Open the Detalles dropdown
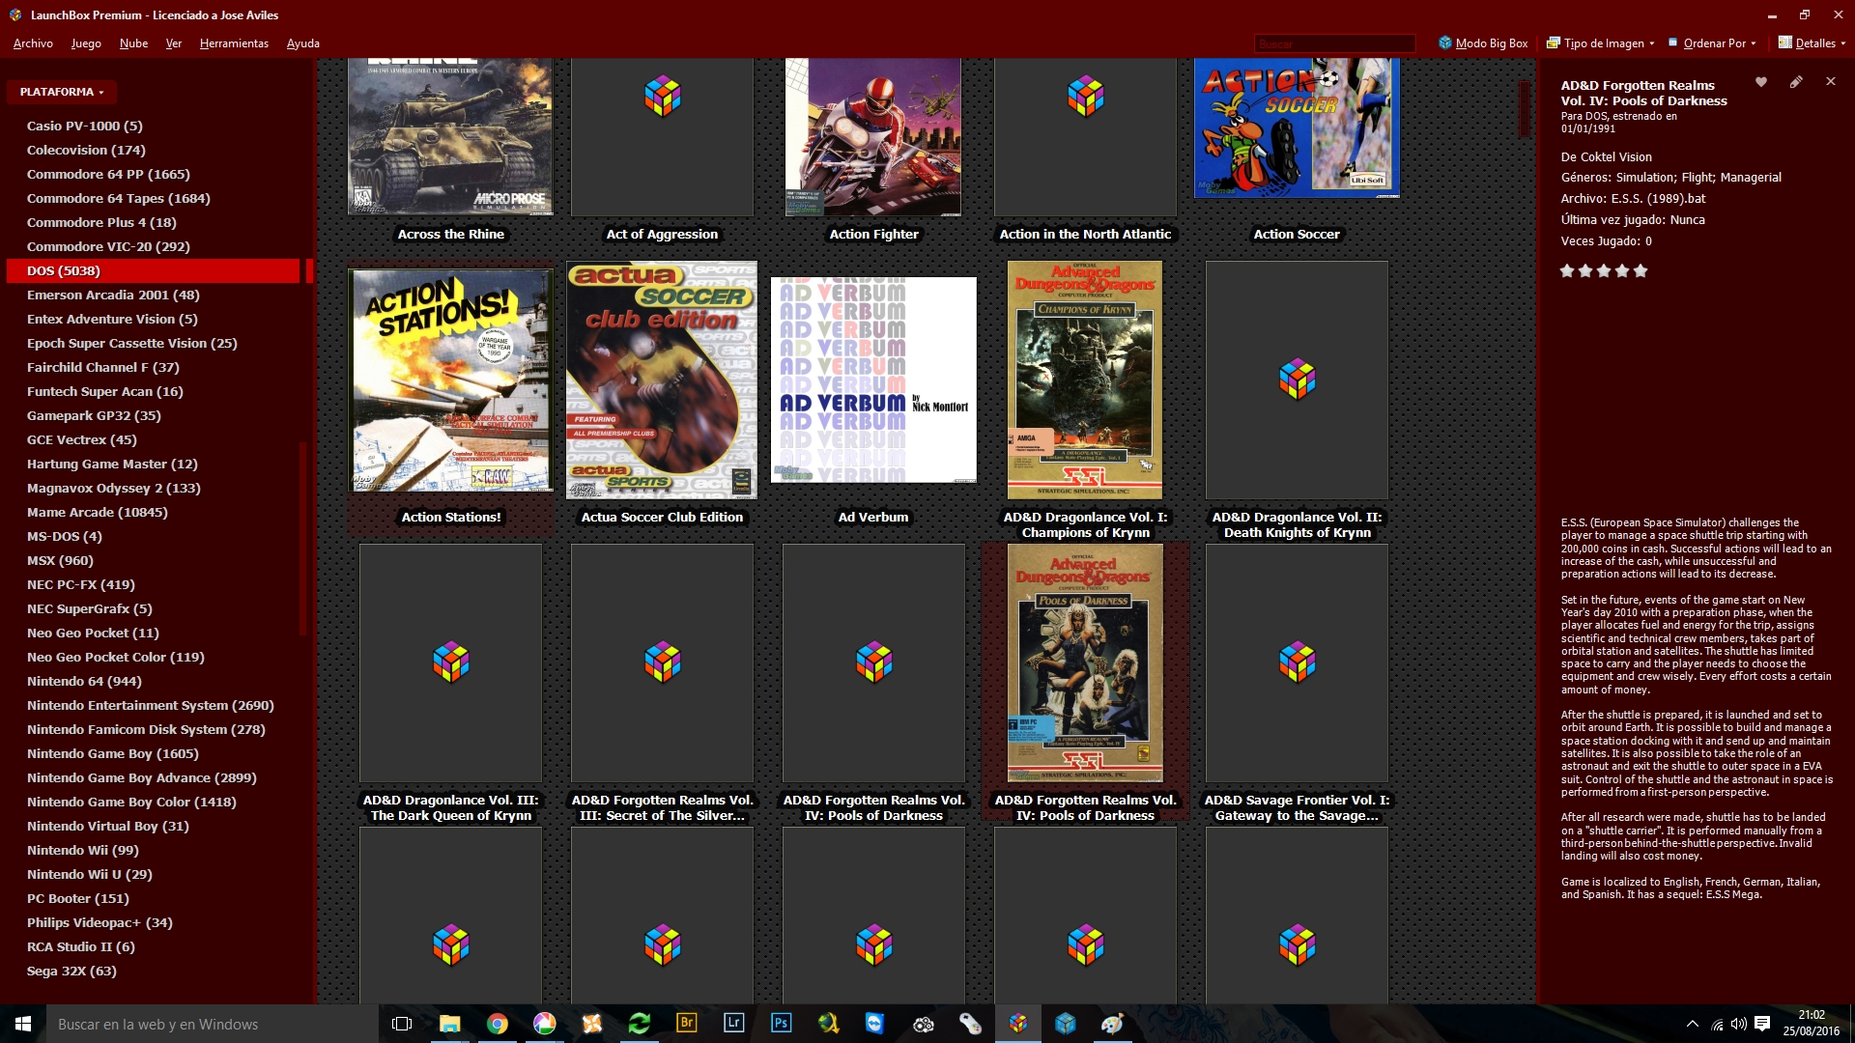 [x=1812, y=43]
